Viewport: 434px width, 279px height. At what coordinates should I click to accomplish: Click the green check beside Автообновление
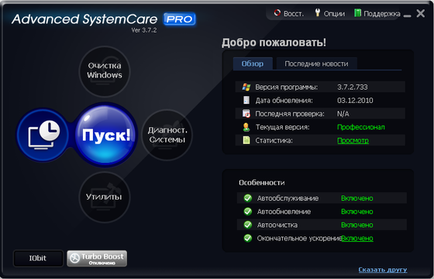click(x=248, y=212)
